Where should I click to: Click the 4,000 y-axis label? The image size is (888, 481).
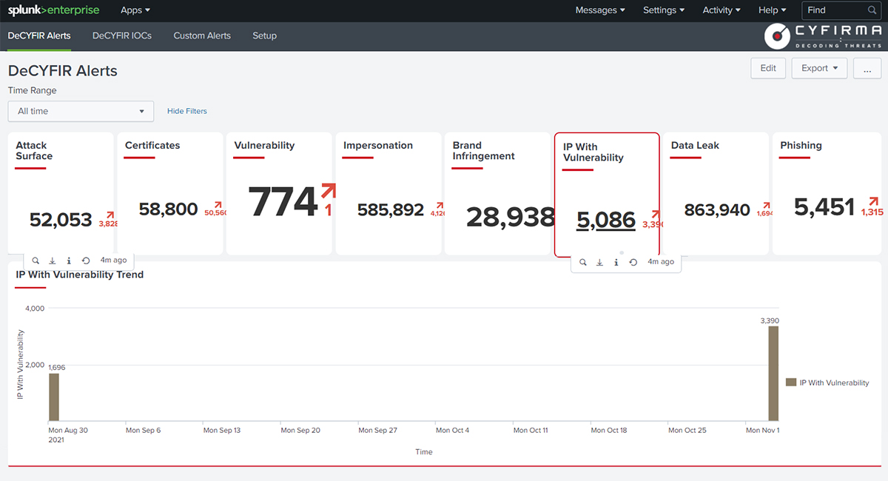(x=35, y=308)
